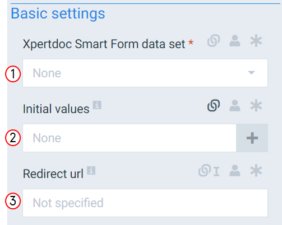Click link-text icon beside Redirect url
This screenshot has width=282, height=225.
(209, 170)
